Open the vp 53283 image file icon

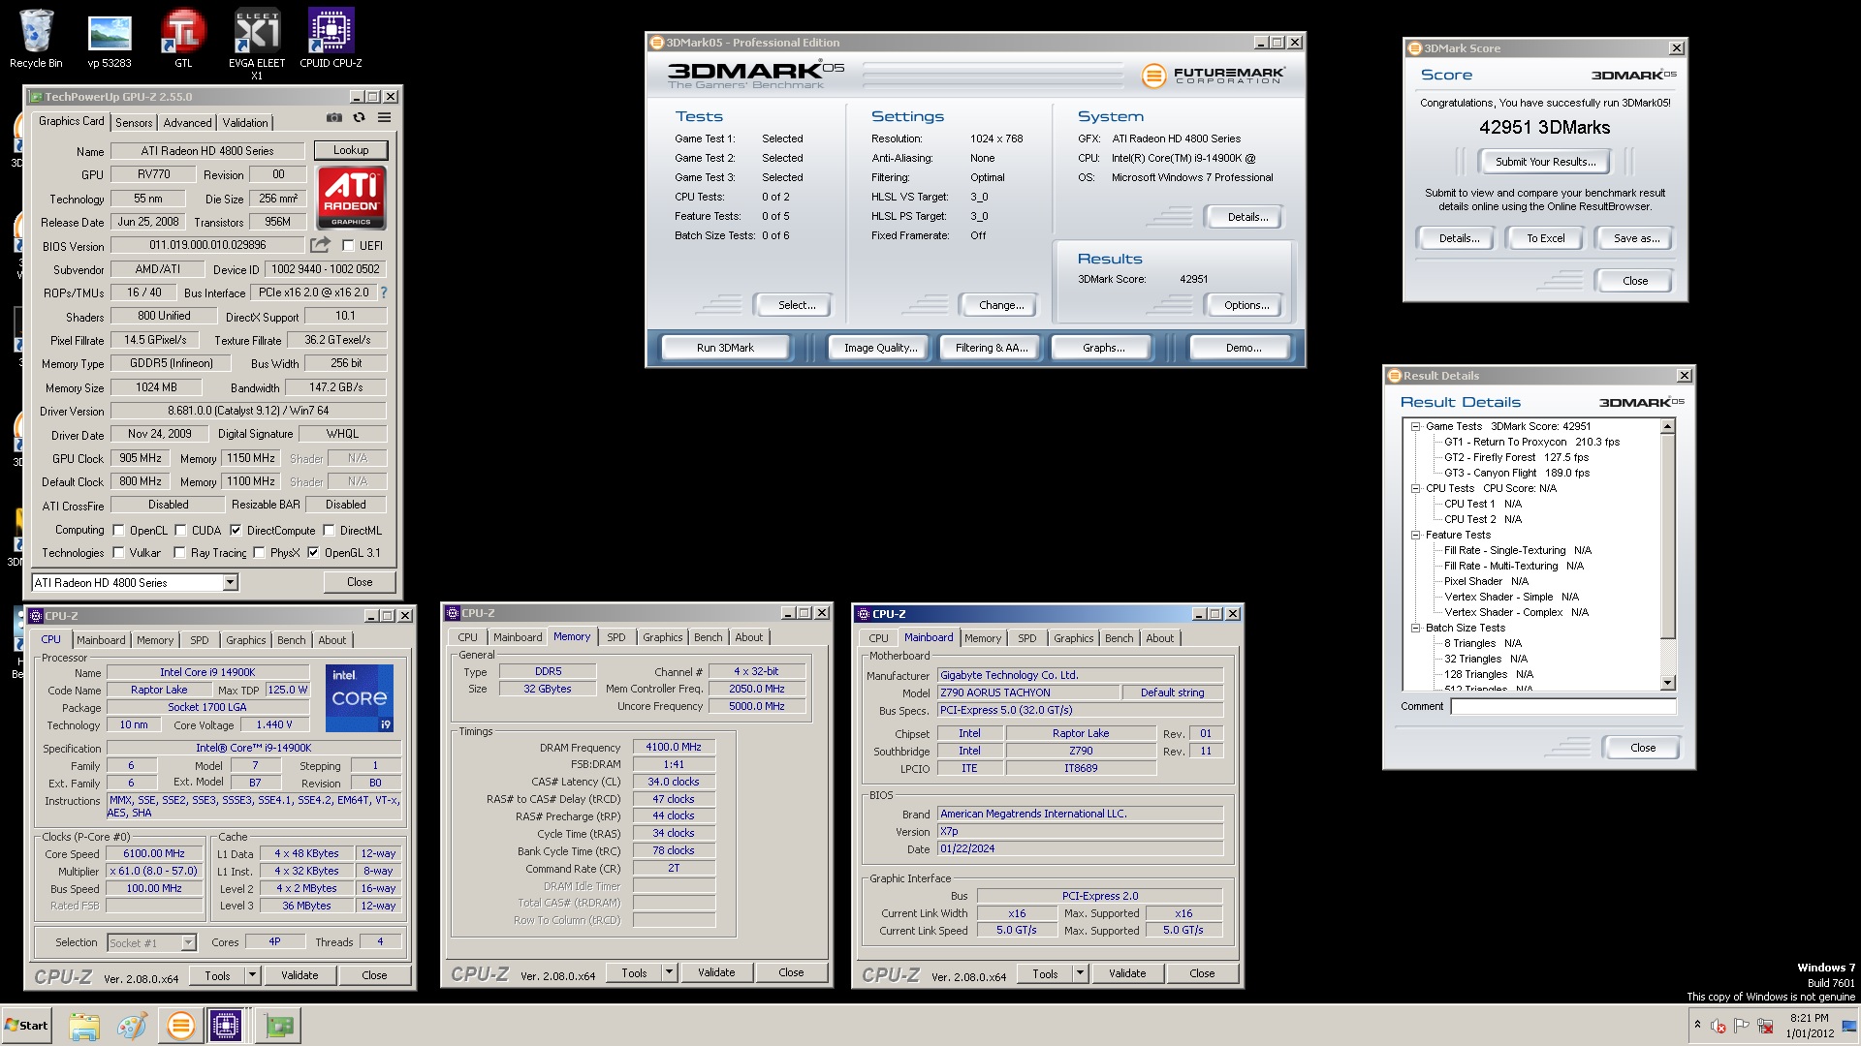tap(110, 39)
